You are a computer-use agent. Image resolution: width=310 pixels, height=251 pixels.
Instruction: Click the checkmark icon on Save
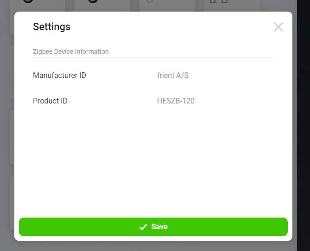coord(143,227)
